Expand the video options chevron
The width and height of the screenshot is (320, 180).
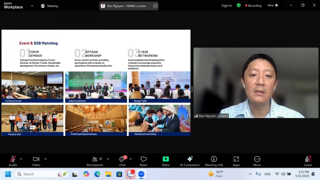[45, 159]
